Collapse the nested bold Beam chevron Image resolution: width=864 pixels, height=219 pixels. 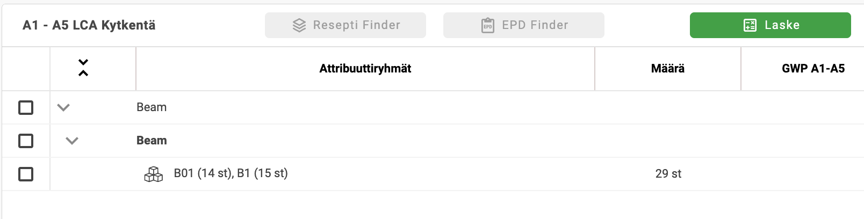point(72,141)
